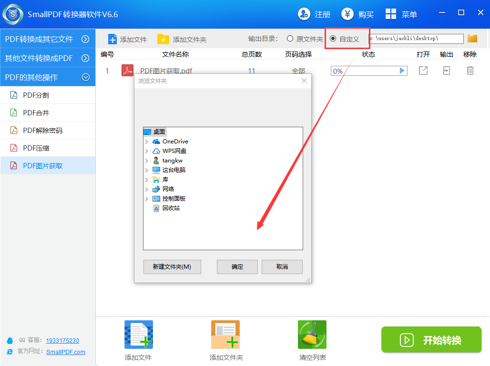
Task: Confirm folder selection with 确定
Action: point(237,266)
